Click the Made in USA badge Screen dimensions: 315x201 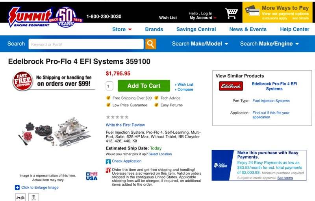[x=92, y=176]
